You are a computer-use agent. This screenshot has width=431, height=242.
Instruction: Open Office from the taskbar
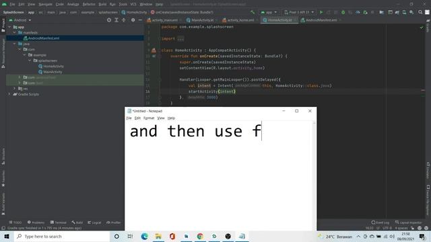[172, 236]
